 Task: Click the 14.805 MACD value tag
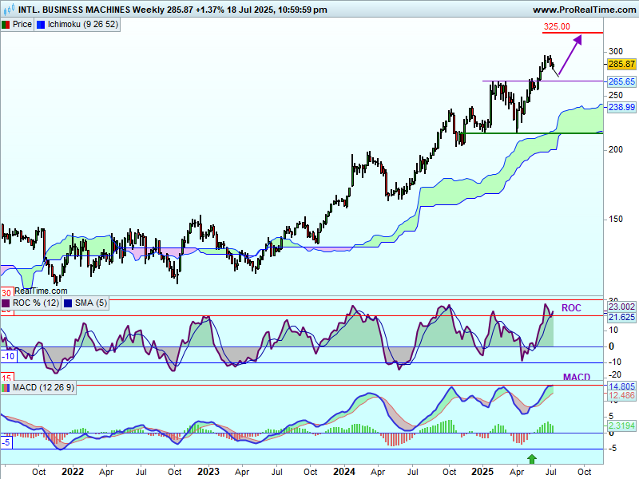click(x=621, y=386)
